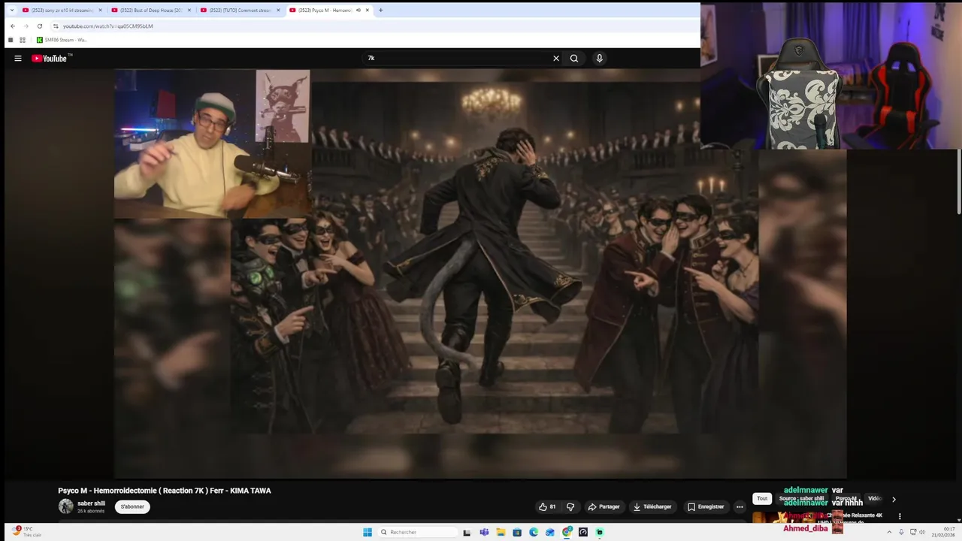The height and width of the screenshot is (541, 962).
Task: Click the video title Psyco M Hemorroidectomie
Action: [165, 491]
